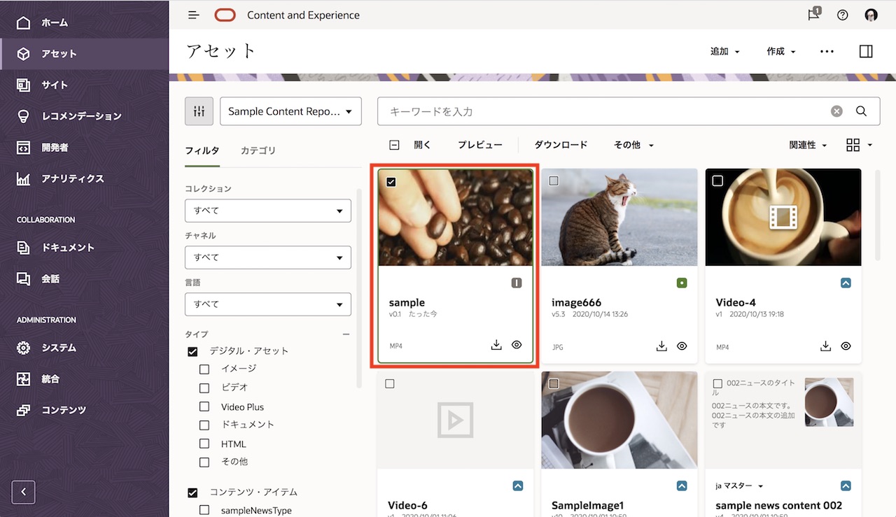This screenshot has width=896, height=517.
Task: Open the filter settings icon beside repository selector
Action: (199, 111)
